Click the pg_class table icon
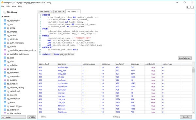196x120 pixels. [x=5, y=61]
